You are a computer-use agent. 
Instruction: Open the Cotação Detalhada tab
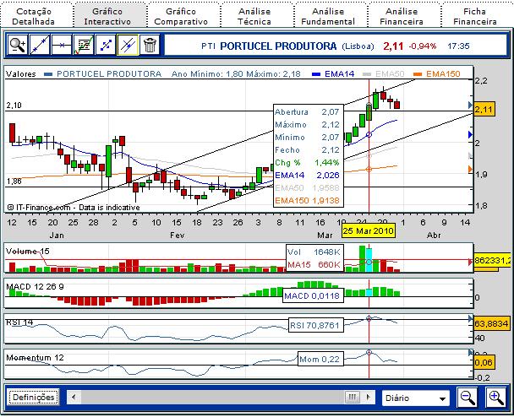tap(34, 16)
